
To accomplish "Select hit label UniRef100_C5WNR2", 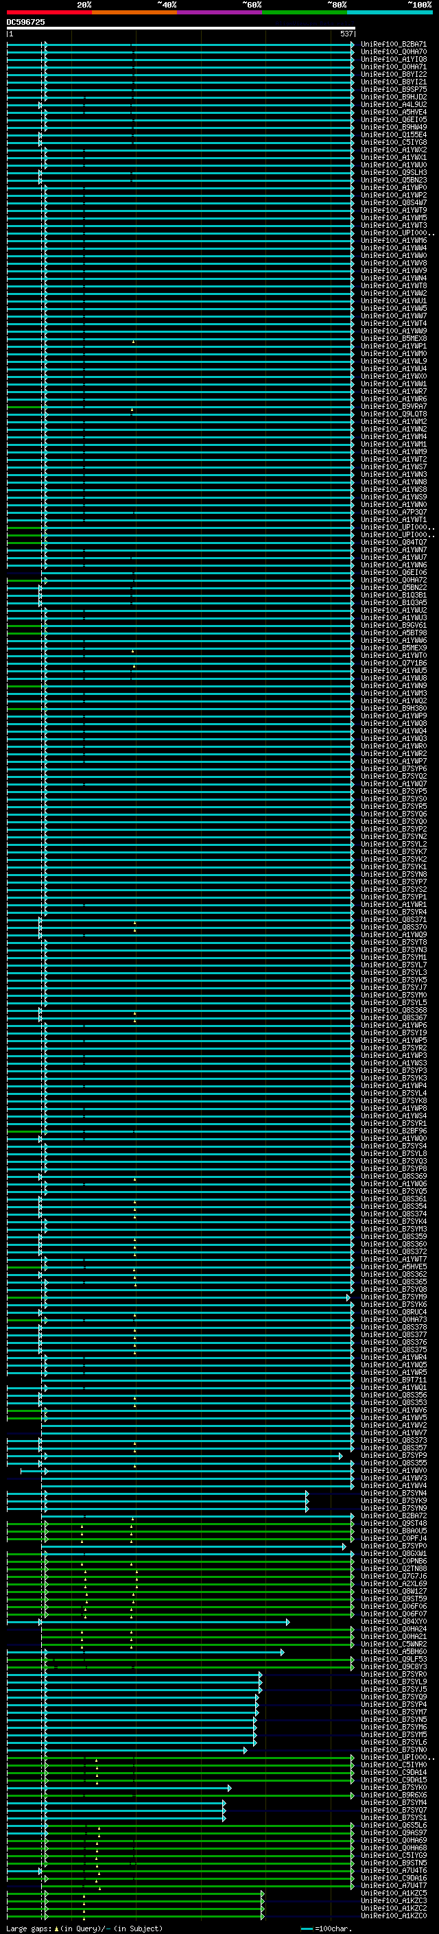I will [x=394, y=1644].
